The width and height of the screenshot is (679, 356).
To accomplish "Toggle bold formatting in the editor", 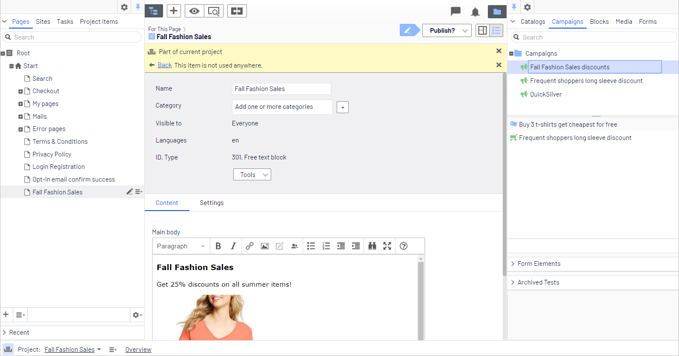I will click(218, 246).
